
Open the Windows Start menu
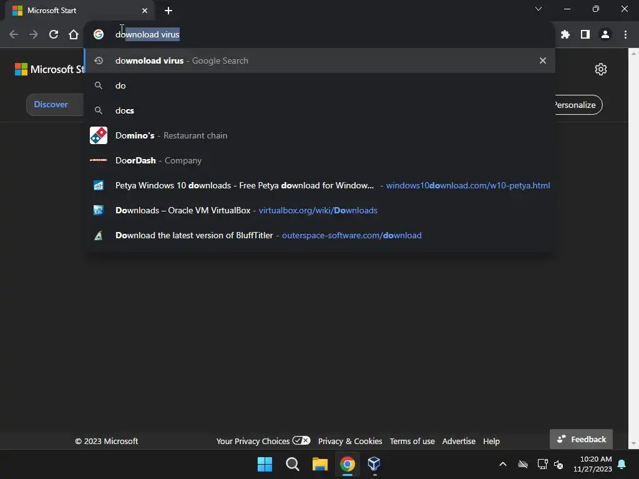265,464
